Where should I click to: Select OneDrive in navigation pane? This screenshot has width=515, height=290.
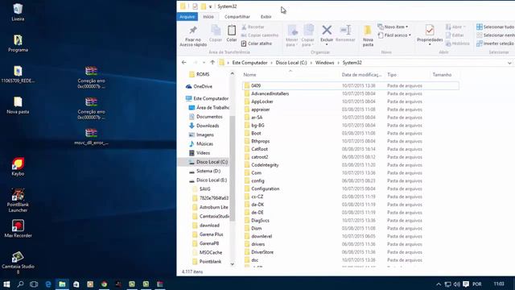click(x=199, y=86)
